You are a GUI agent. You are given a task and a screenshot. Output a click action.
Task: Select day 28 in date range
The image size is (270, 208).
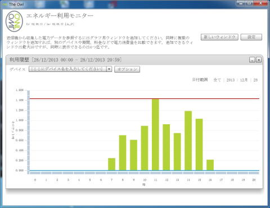[255, 80]
